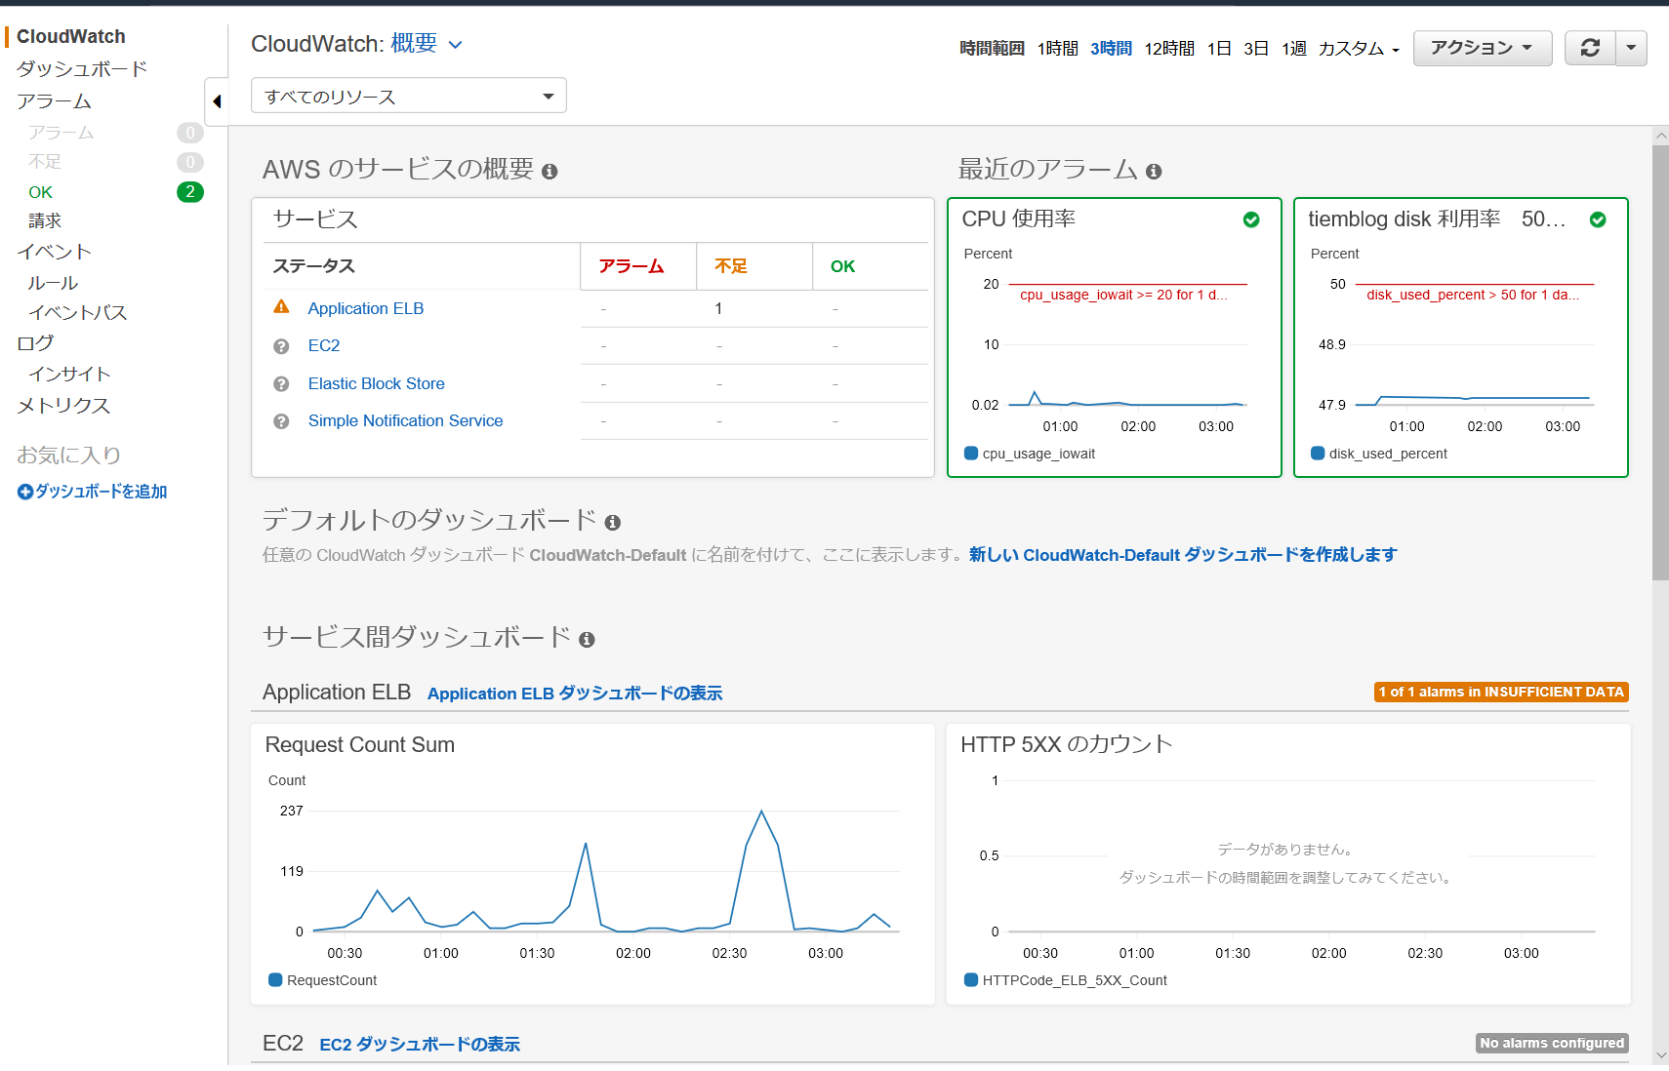This screenshot has height=1071, width=1669.
Task: Click the plus icon for ダッシュボードを追加
Action: tap(25, 493)
